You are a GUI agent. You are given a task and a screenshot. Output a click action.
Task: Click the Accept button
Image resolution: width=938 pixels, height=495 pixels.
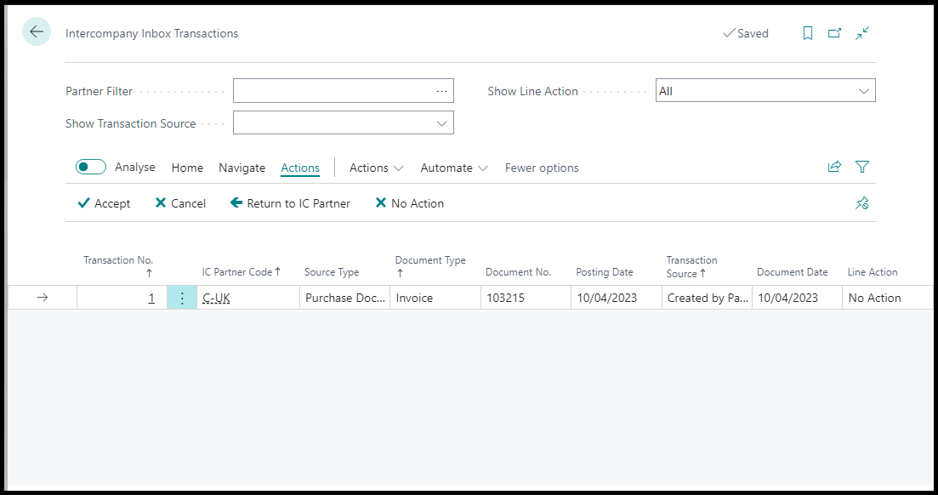[104, 203]
